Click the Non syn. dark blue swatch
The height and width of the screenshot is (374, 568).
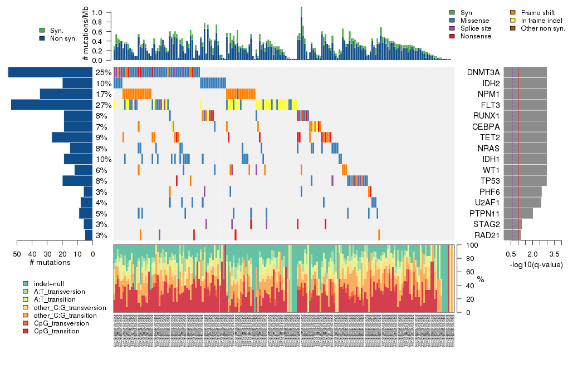pyautogui.click(x=42, y=38)
